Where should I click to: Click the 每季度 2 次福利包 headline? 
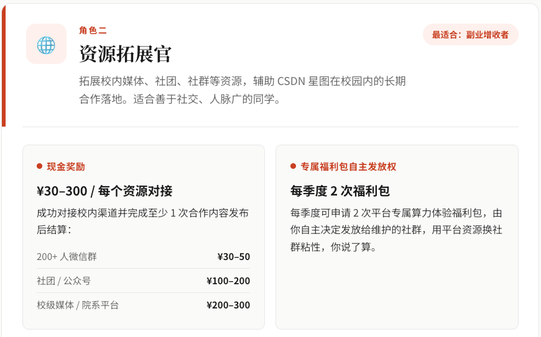click(340, 191)
